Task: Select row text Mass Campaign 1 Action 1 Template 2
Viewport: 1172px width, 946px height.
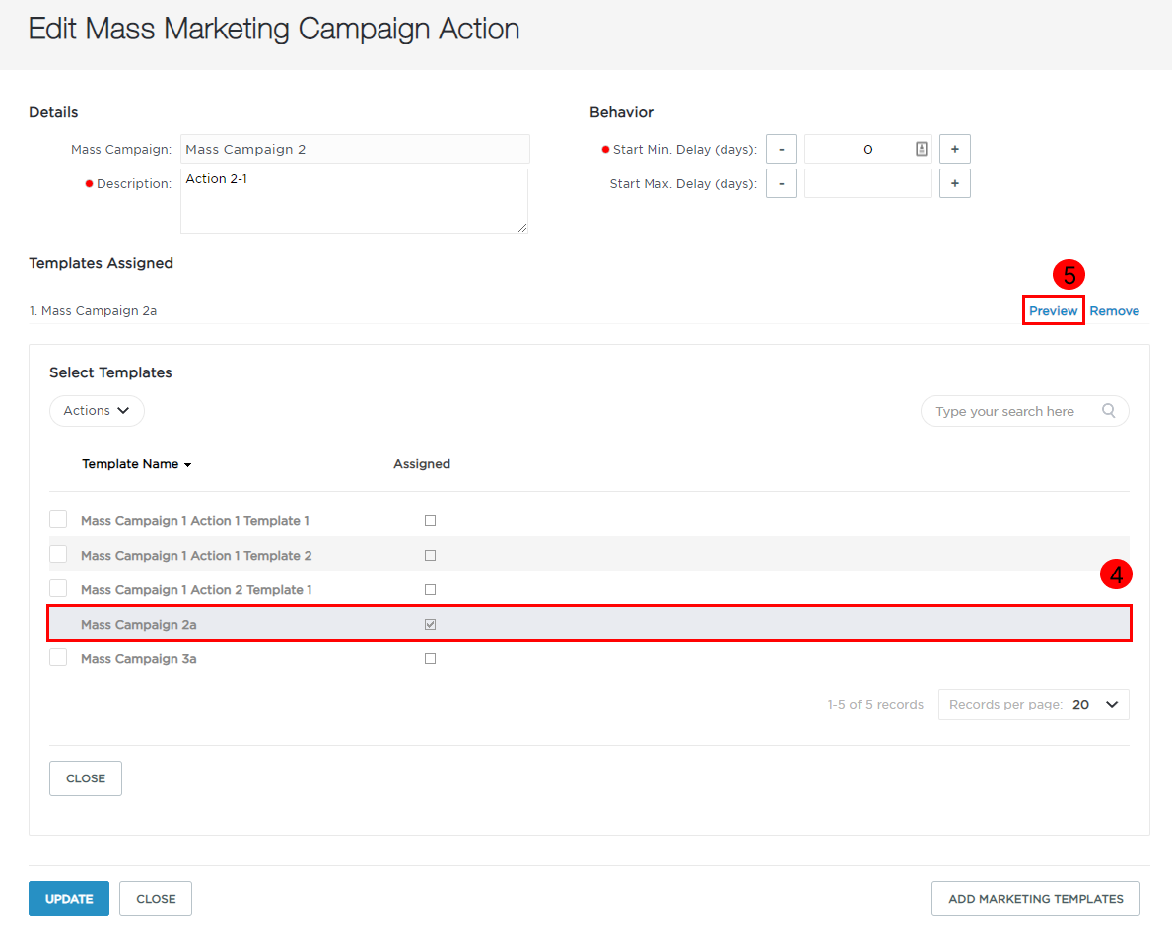Action: pyautogui.click(x=196, y=555)
